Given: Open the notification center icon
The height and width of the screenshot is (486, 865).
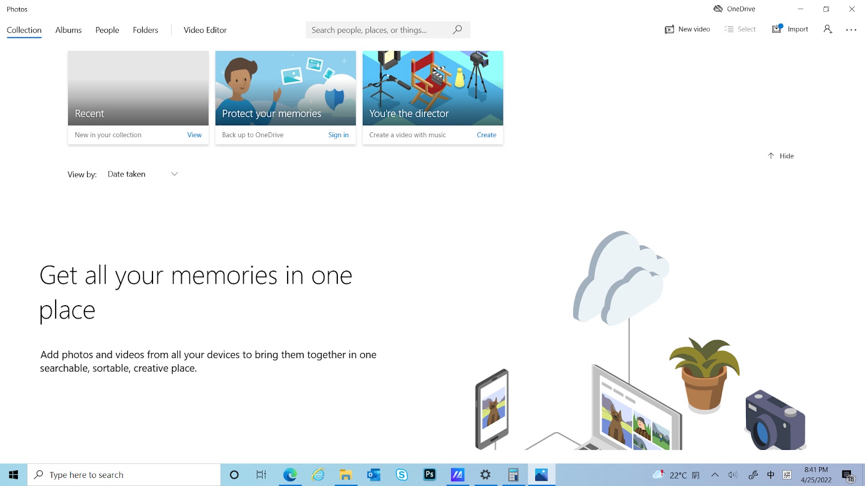Looking at the screenshot, I should (x=849, y=475).
